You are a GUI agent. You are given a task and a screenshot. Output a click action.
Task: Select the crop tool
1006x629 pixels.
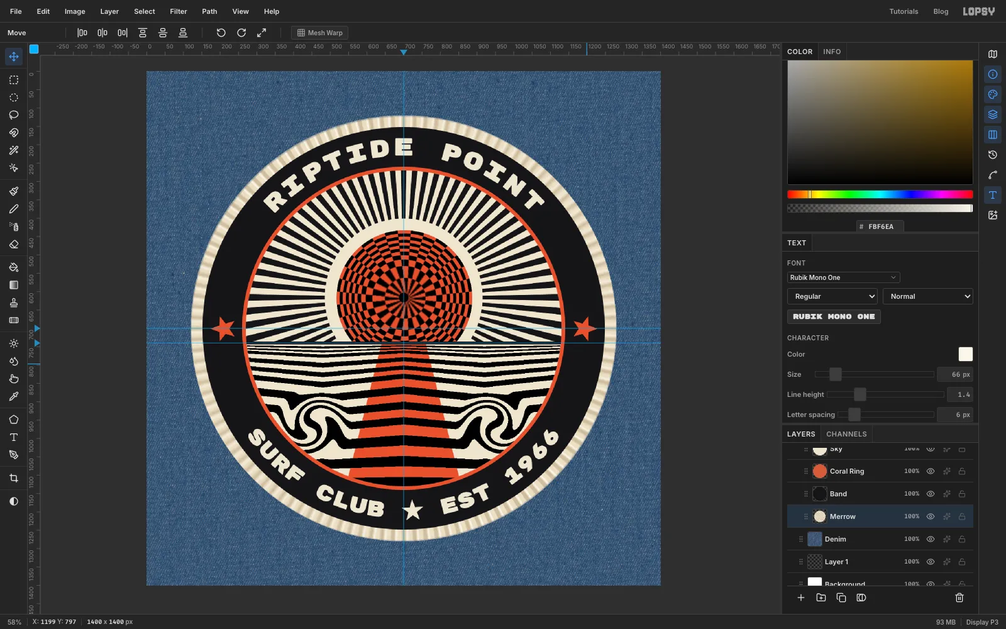(x=14, y=478)
